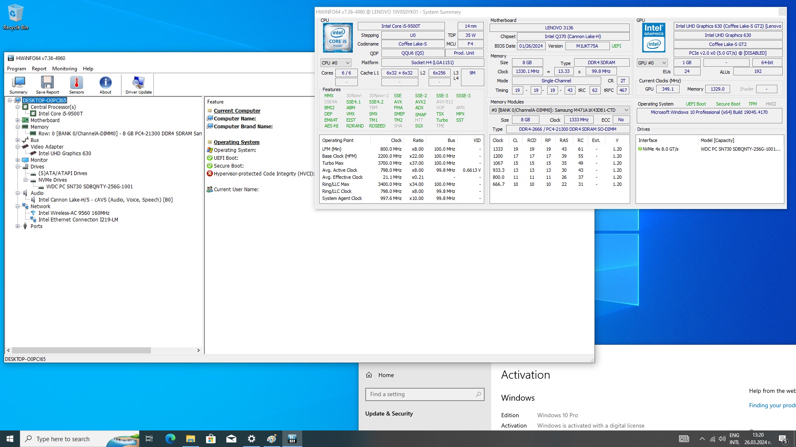Open the Sensors thermometer icon
The width and height of the screenshot is (796, 447).
click(76, 85)
